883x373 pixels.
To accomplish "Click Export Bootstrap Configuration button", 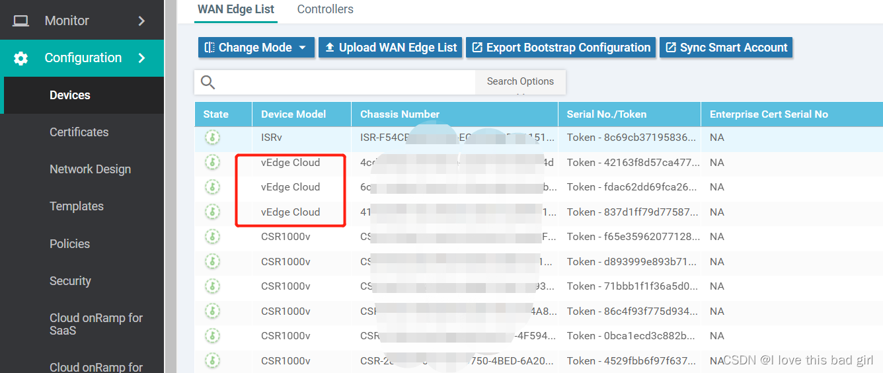I will pos(561,48).
